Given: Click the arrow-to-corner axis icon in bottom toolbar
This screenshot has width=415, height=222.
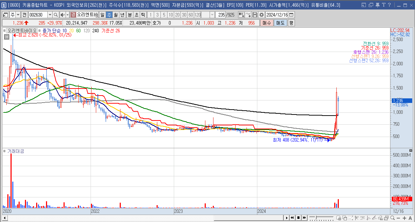Looking at the screenshot, I should (356, 218).
